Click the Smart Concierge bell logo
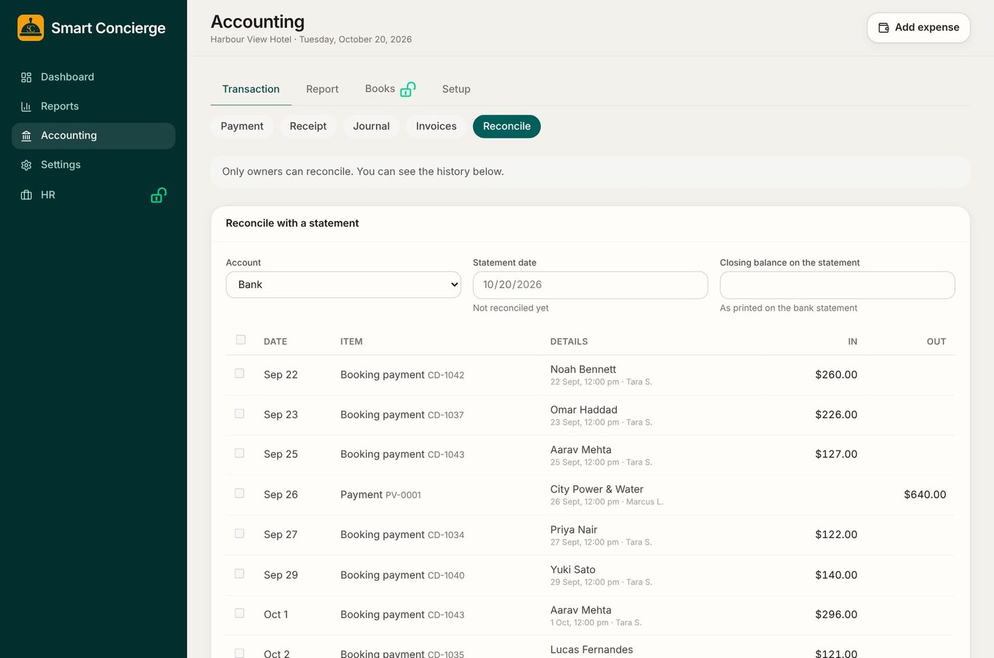 (x=30, y=28)
